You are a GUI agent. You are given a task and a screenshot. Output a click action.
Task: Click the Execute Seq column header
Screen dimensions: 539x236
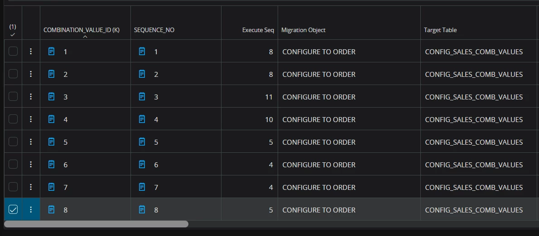258,30
